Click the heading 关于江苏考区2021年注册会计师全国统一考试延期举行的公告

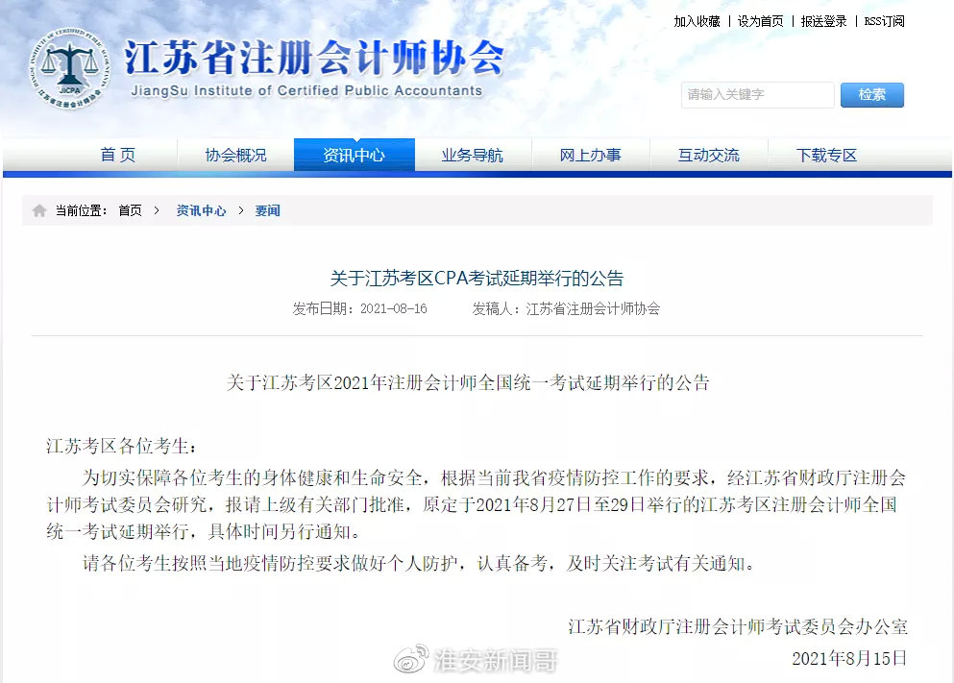pos(468,382)
